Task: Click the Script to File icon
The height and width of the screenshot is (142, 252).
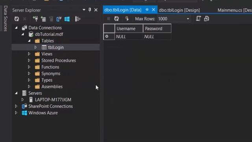Action: [x=206, y=19]
